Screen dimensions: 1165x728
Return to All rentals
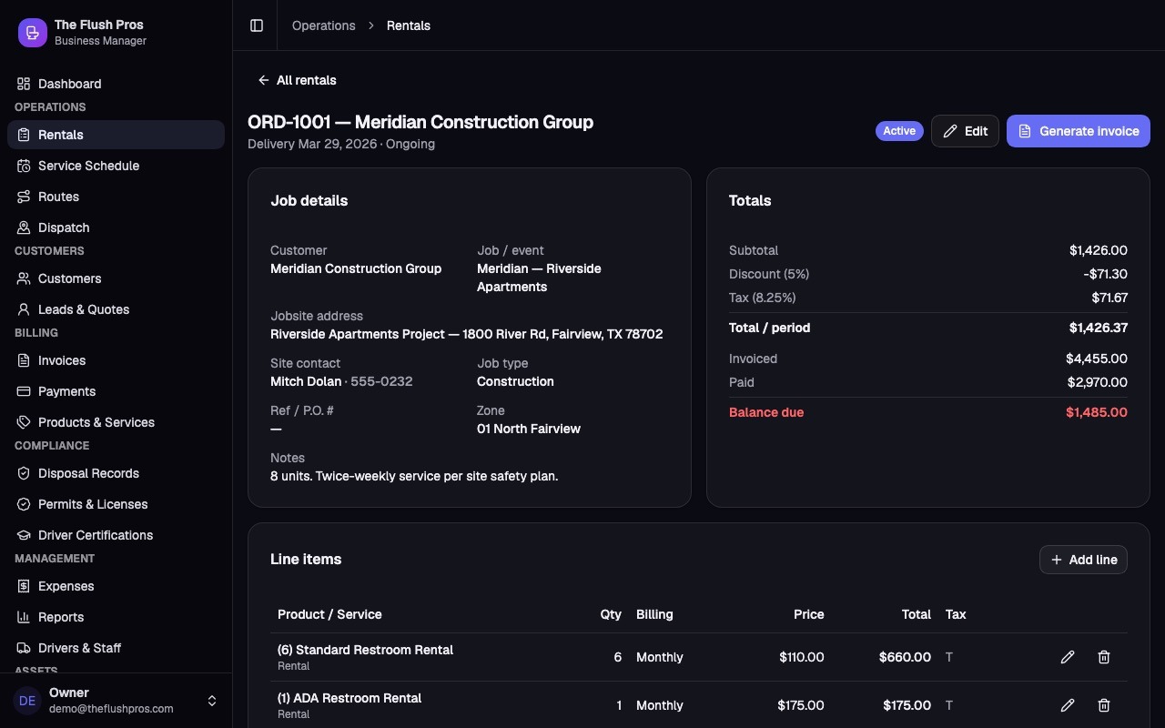tap(297, 80)
